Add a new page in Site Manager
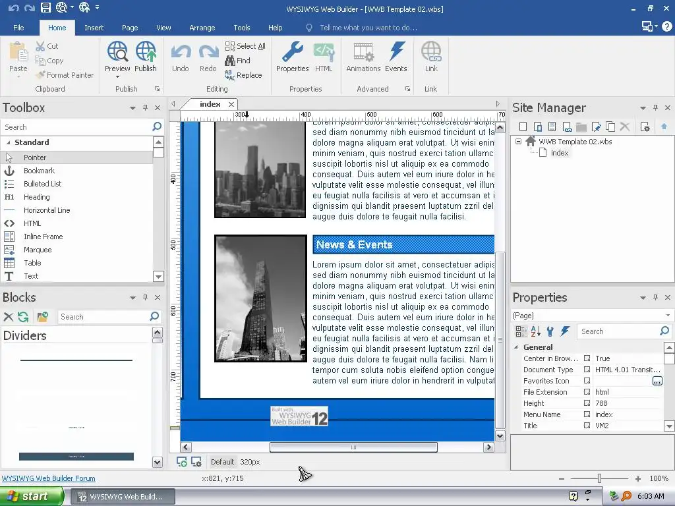Image resolution: width=675 pixels, height=506 pixels. 523,126
